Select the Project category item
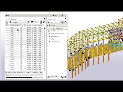The width and height of the screenshot is (123, 92). pyautogui.click(x=54, y=25)
